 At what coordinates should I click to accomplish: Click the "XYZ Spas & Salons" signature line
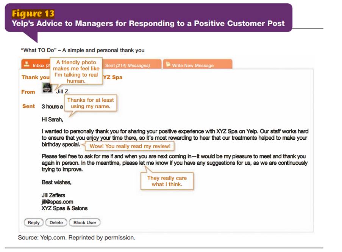coord(64,208)
